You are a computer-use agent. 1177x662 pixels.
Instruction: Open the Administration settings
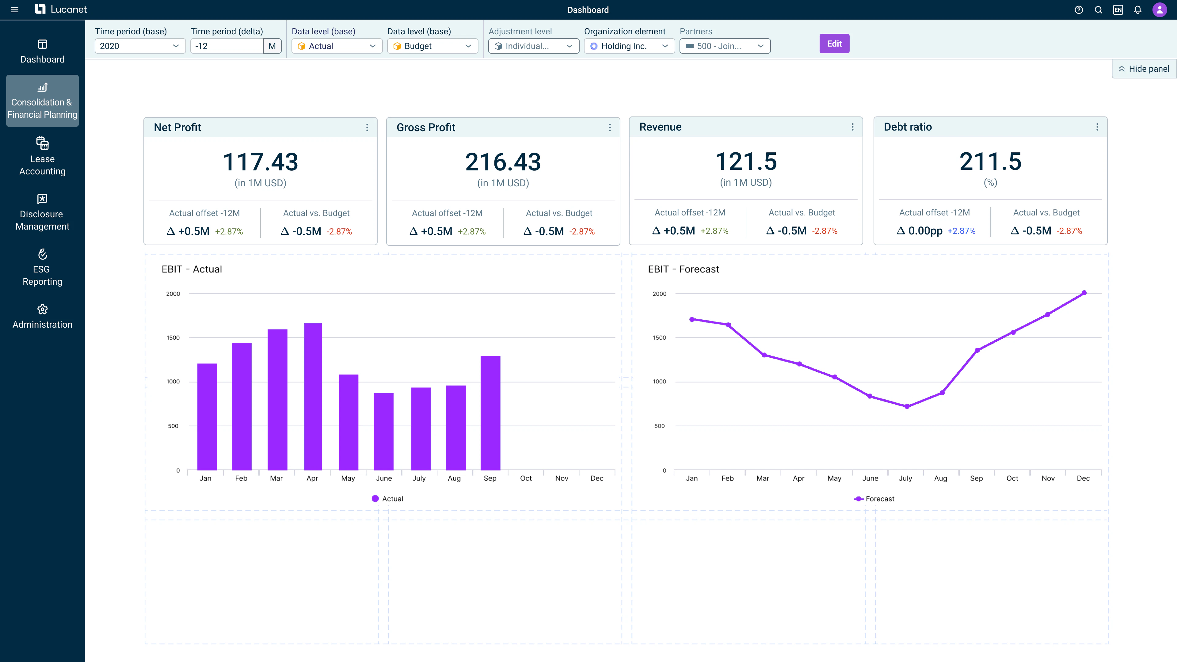[42, 316]
